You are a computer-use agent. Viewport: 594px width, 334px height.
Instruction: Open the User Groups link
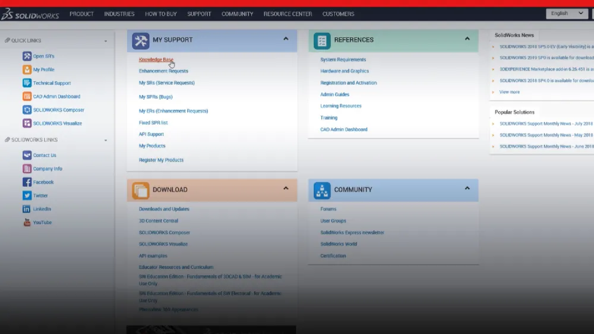coord(333,221)
